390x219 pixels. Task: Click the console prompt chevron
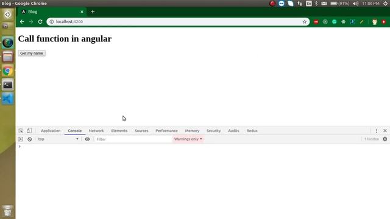[19, 147]
